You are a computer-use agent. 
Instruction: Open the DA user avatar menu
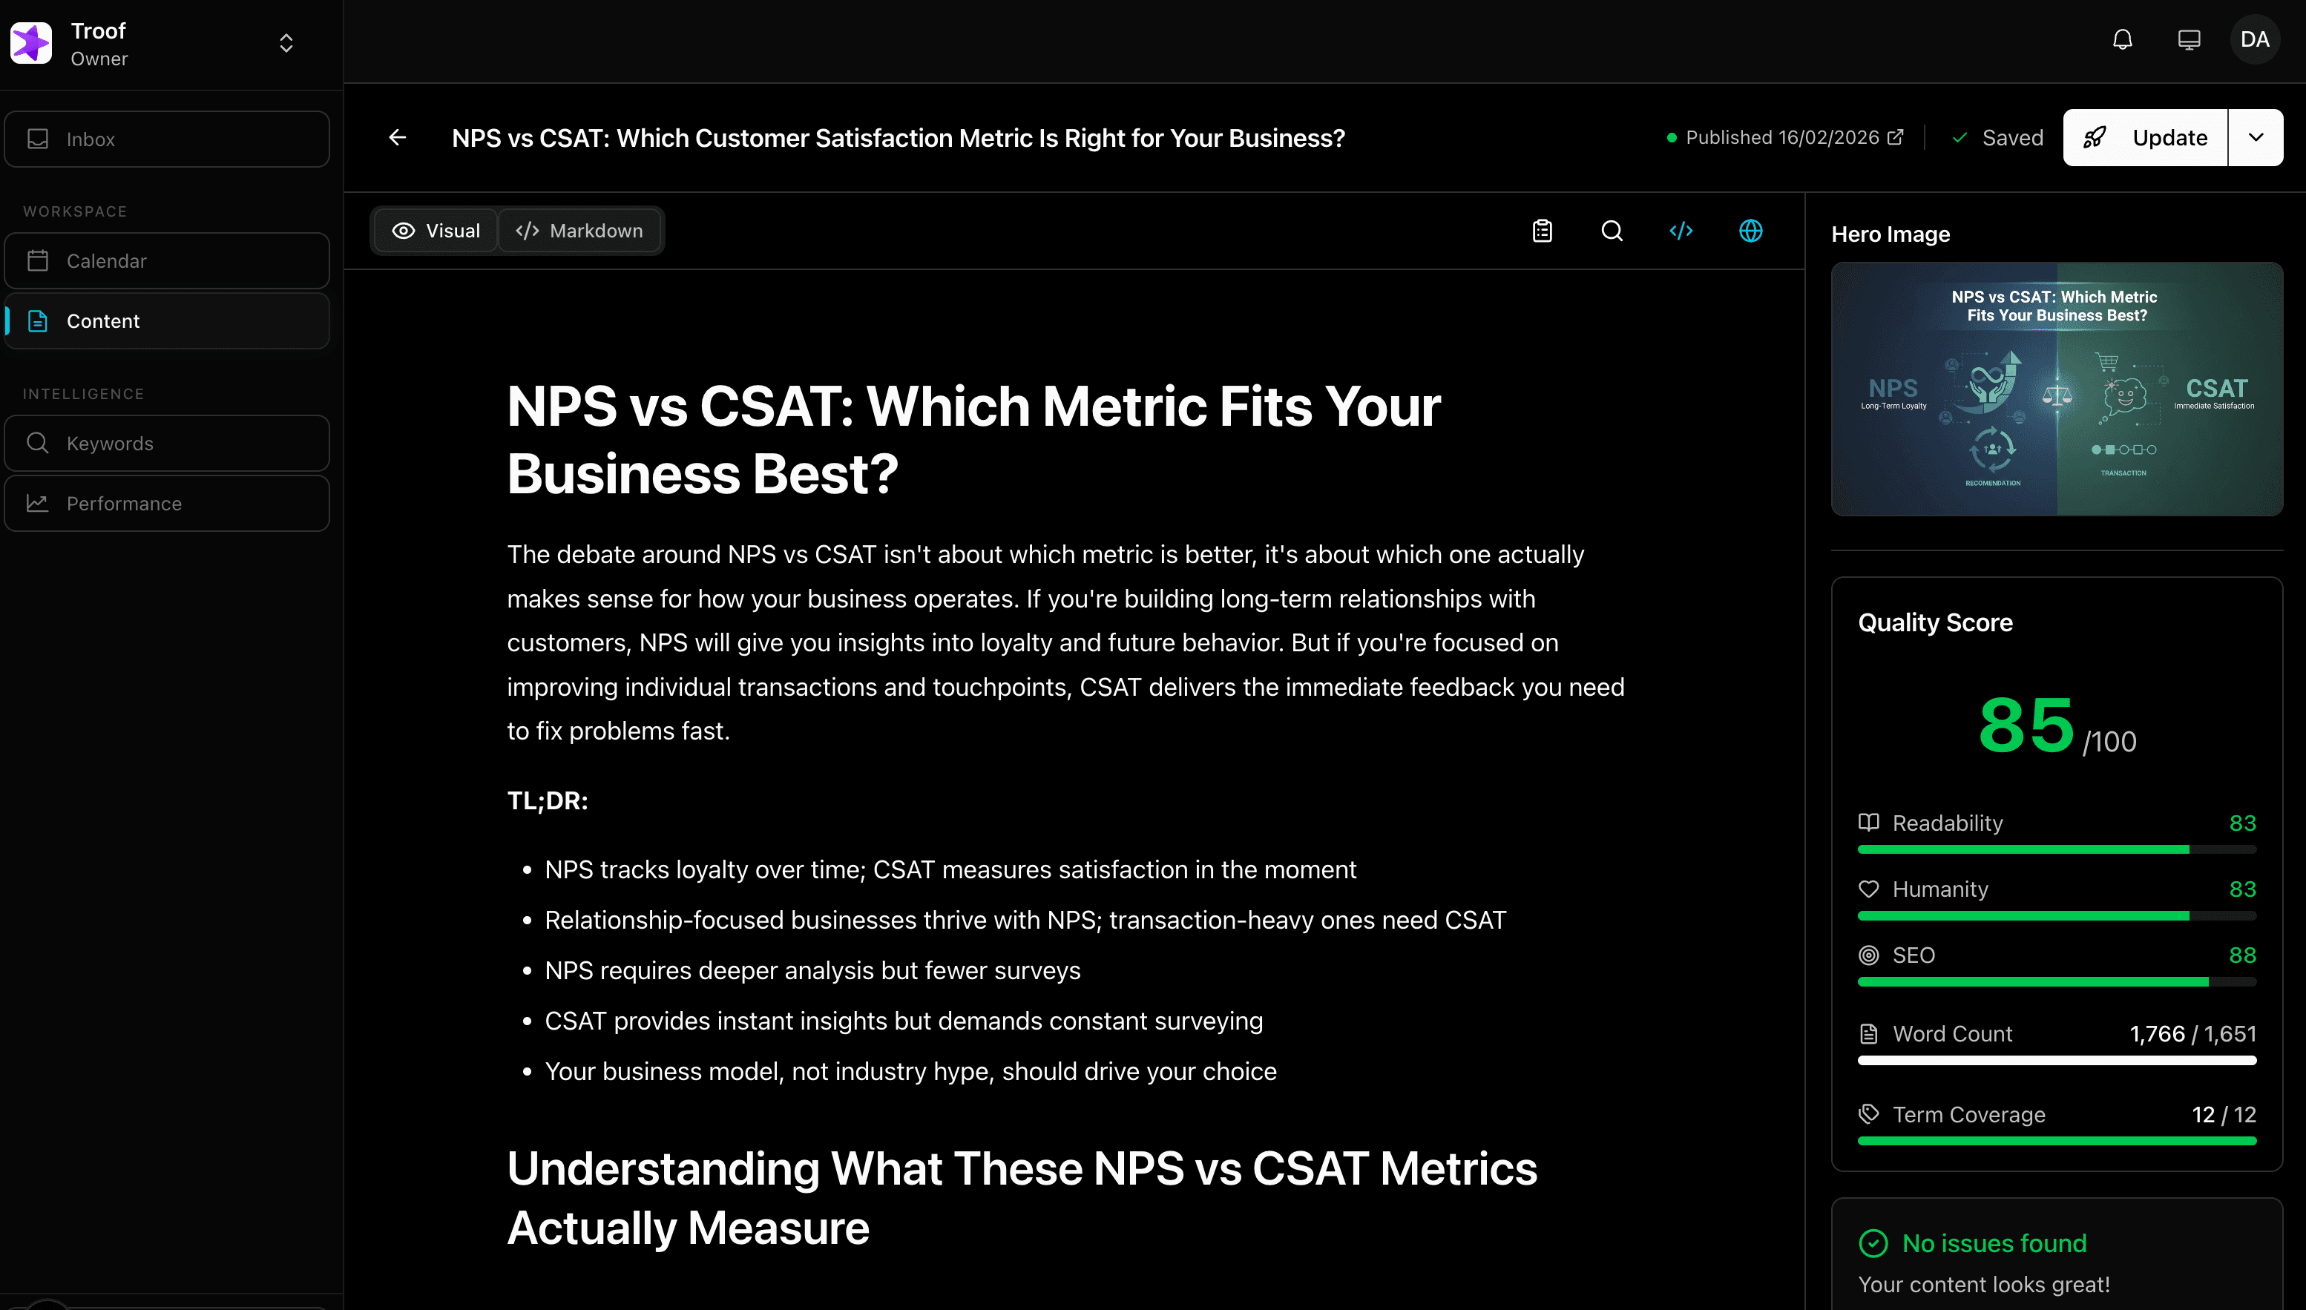(x=2254, y=39)
